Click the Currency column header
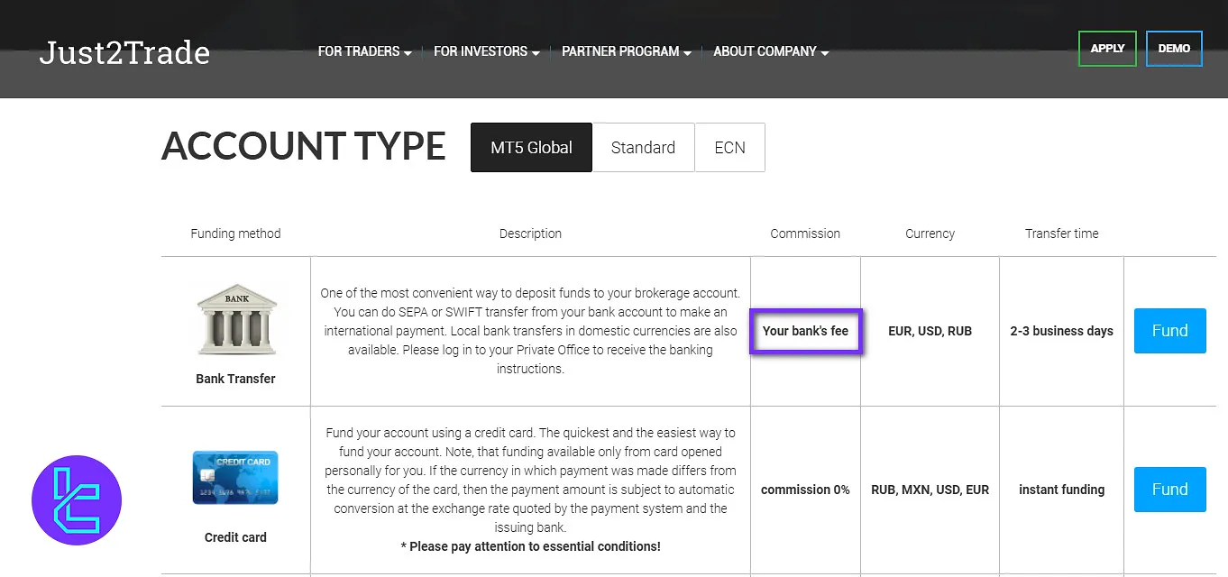 point(930,234)
